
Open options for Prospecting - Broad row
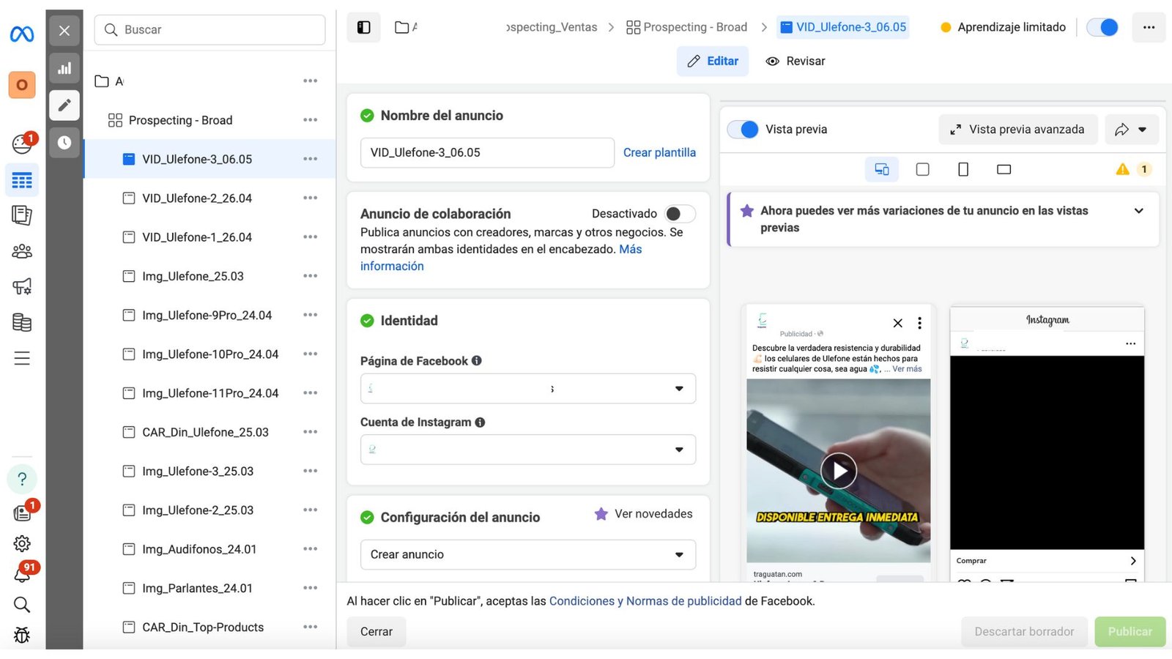coord(311,120)
